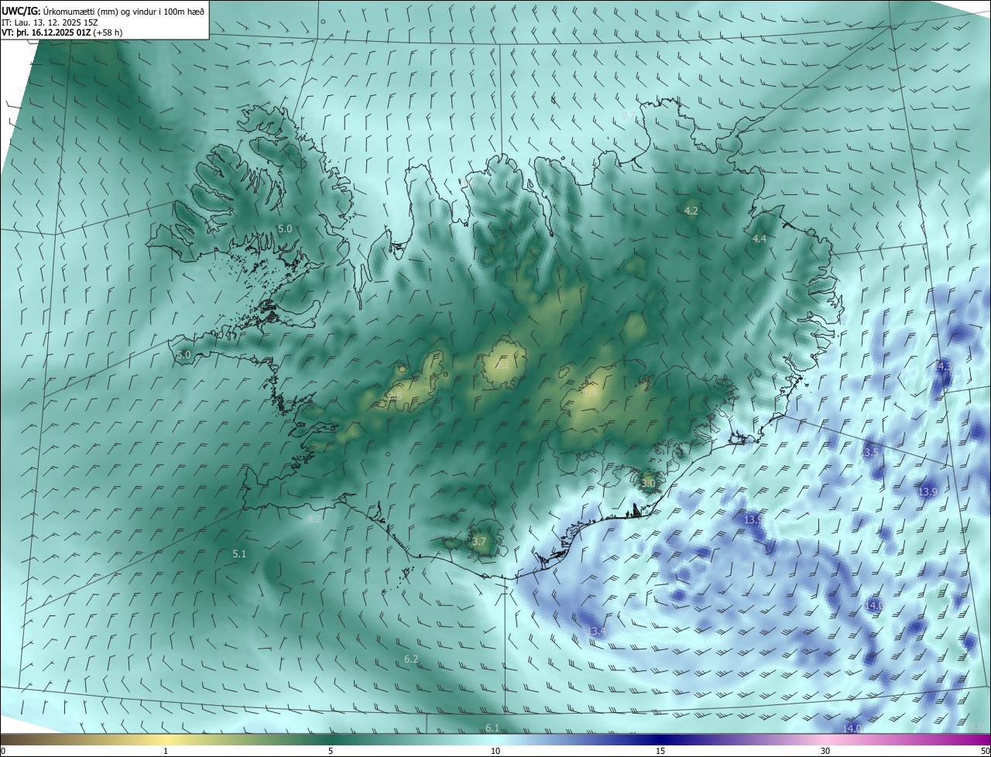Select tick label 10 on the color scale
Image resolution: width=991 pixels, height=757 pixels.
pyautogui.click(x=495, y=751)
